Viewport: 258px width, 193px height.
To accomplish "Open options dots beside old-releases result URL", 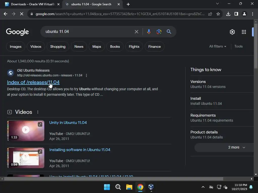I will tap(86, 75).
